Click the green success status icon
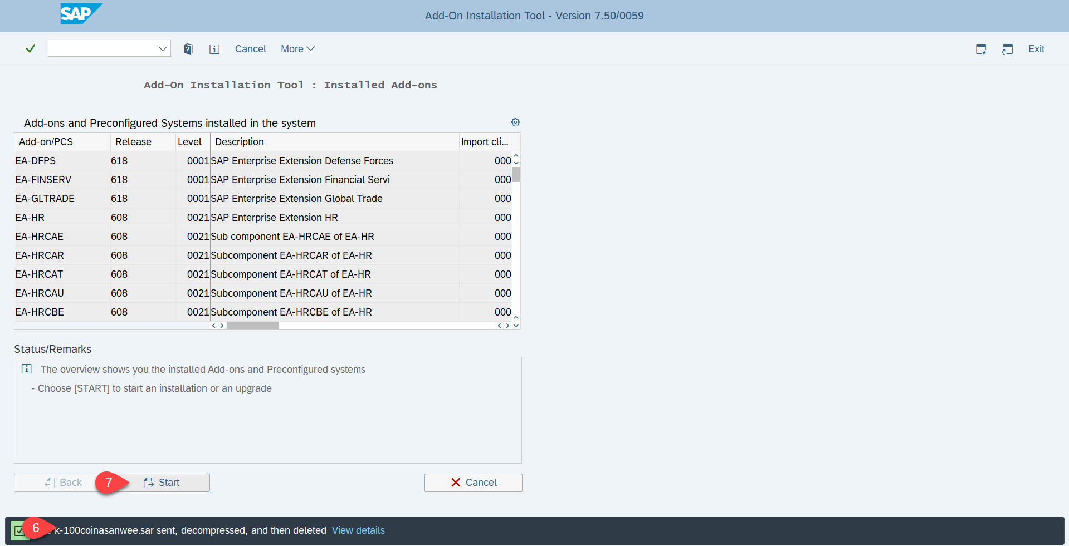 (x=19, y=530)
